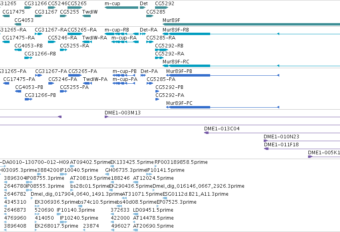Open the Mur89F-PC protein label
This screenshot has height=232, width=340.
click(x=179, y=103)
